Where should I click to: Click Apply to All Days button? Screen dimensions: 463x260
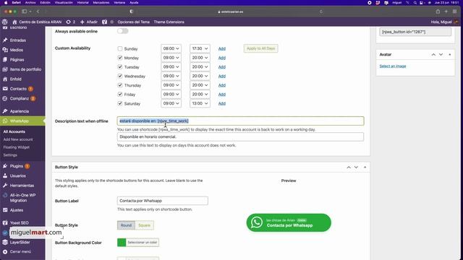point(260,48)
